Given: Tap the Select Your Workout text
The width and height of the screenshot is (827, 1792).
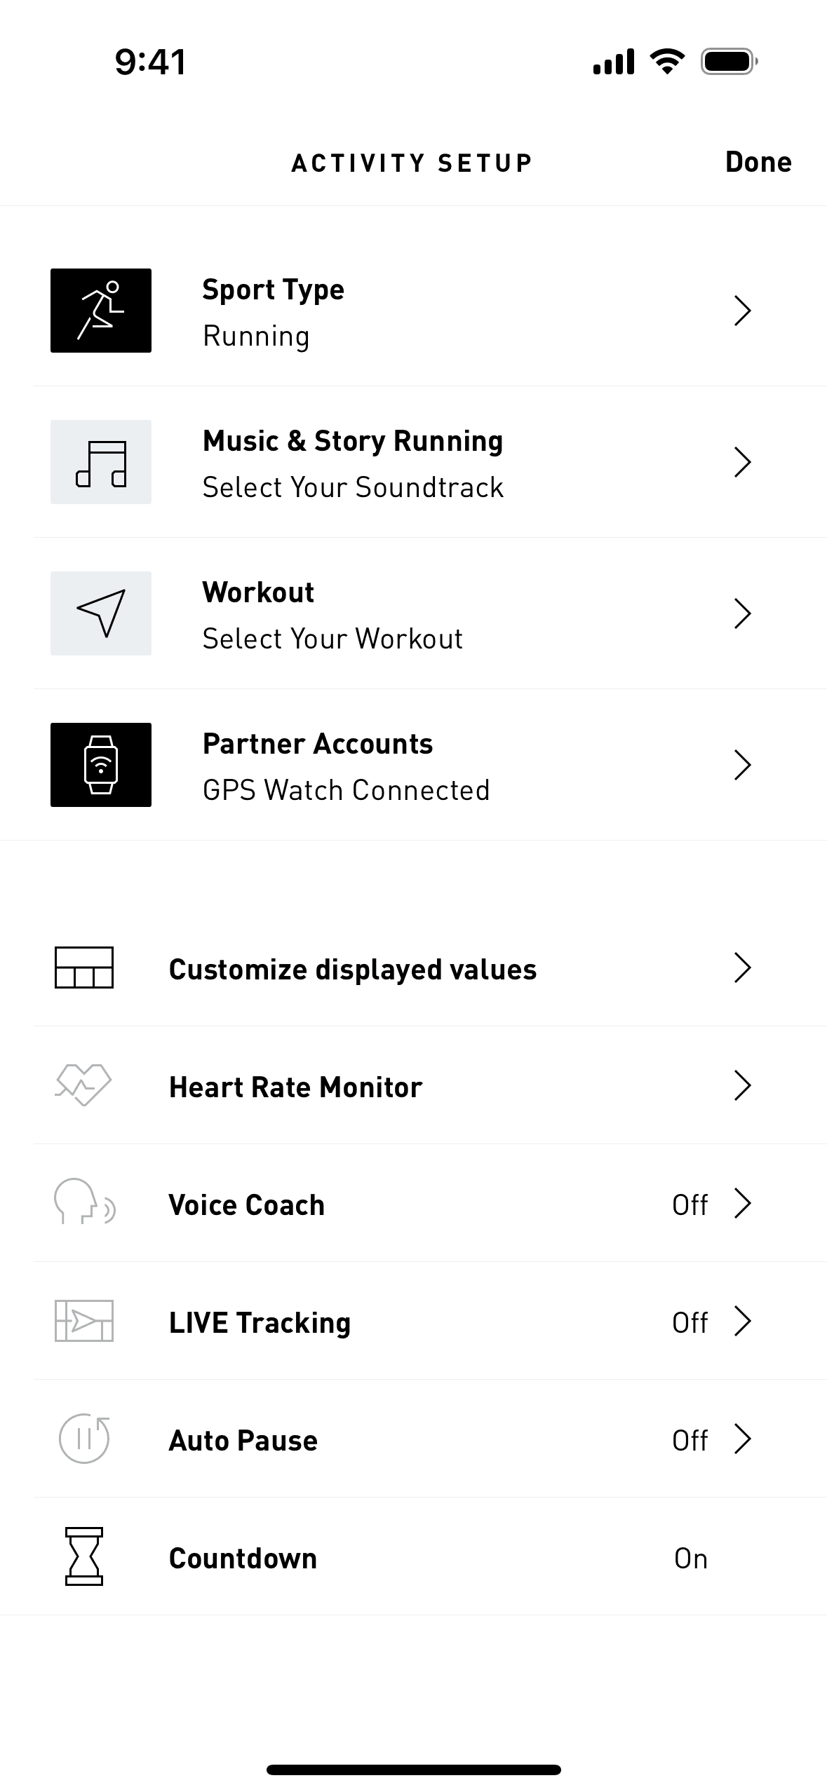Looking at the screenshot, I should (x=332, y=639).
